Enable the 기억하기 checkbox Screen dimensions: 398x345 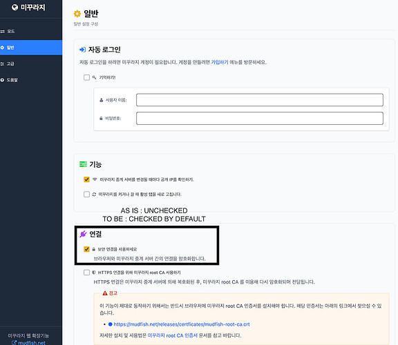click(x=86, y=77)
